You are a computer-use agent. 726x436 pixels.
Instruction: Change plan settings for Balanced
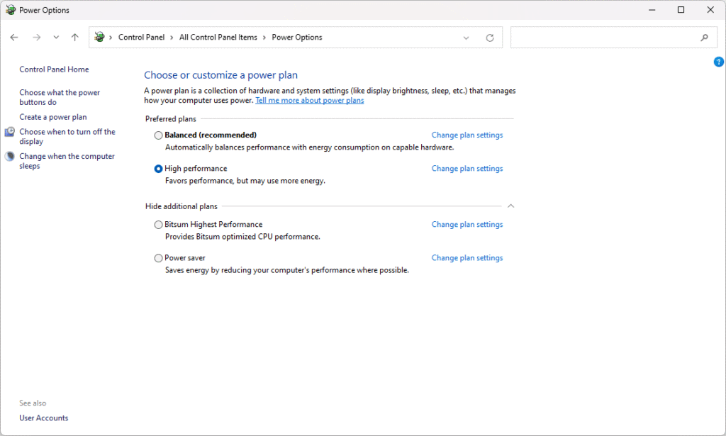[467, 135]
